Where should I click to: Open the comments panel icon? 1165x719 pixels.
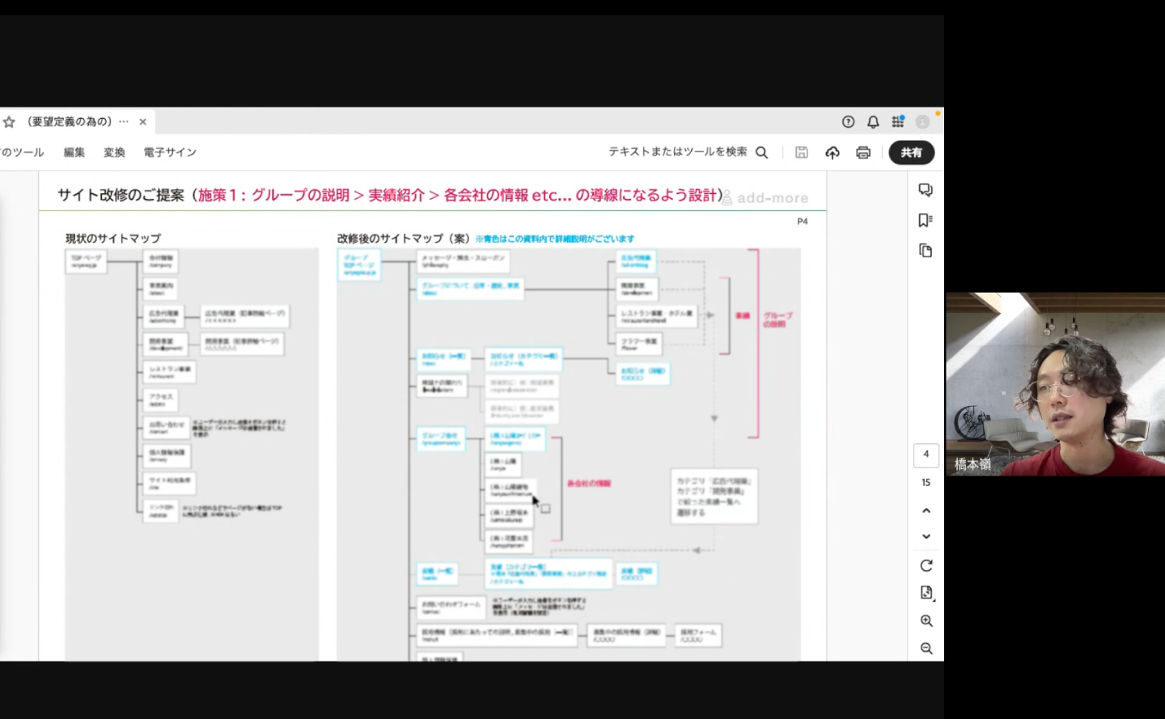tap(926, 190)
